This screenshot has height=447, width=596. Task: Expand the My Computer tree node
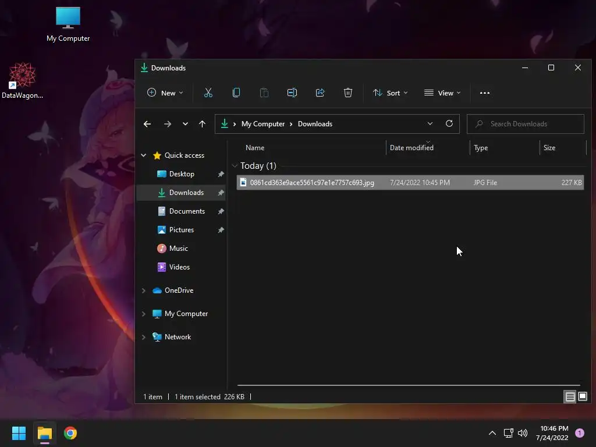[144, 314]
